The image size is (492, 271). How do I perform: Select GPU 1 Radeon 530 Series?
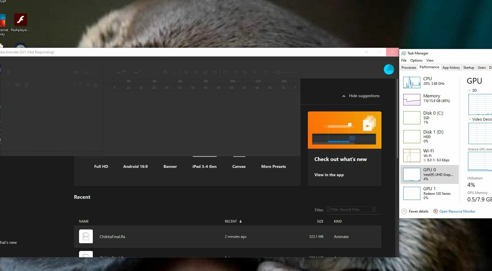(x=430, y=193)
